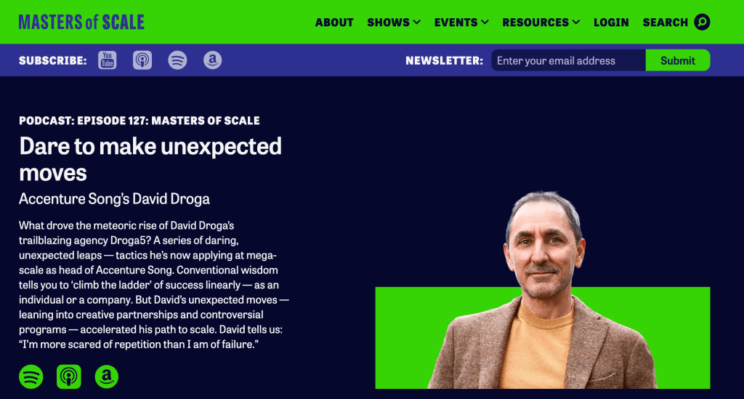The image size is (744, 399).
Task: Click the Podcast Episode 127 heading
Action: [x=139, y=121]
